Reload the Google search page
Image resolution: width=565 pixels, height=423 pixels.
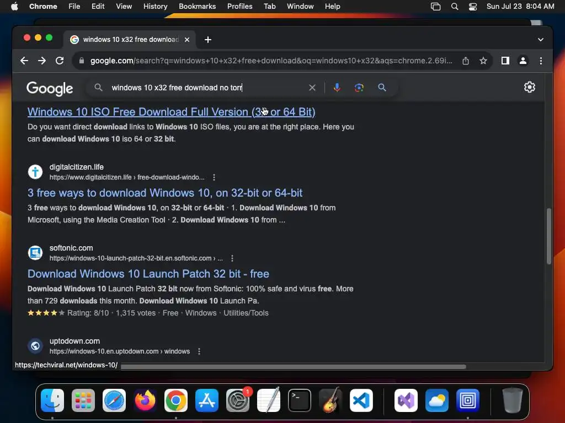[x=60, y=61]
